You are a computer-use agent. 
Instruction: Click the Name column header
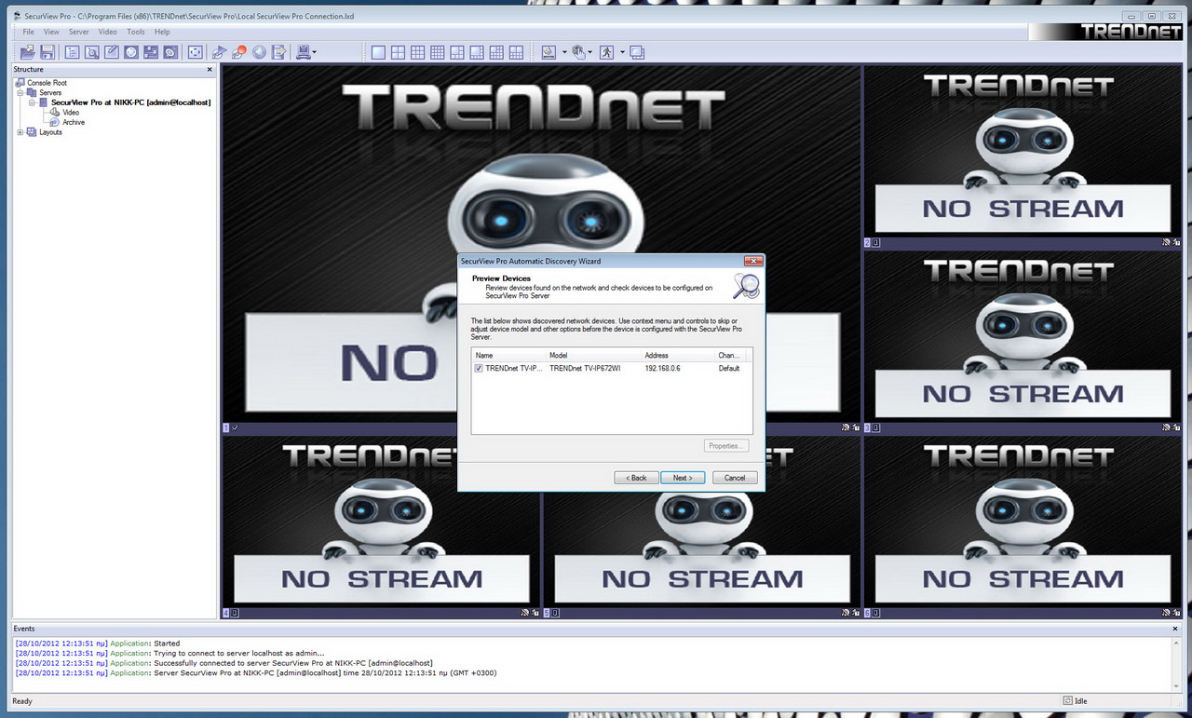point(509,356)
